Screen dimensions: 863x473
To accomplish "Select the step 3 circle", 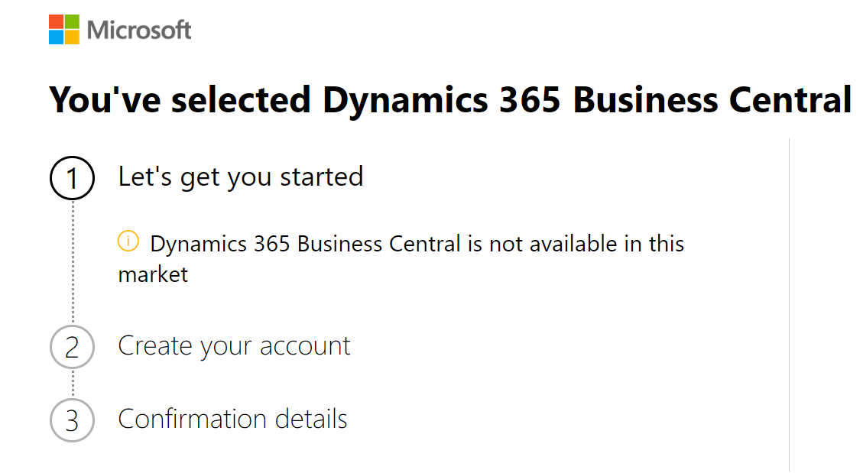I will coord(72,420).
